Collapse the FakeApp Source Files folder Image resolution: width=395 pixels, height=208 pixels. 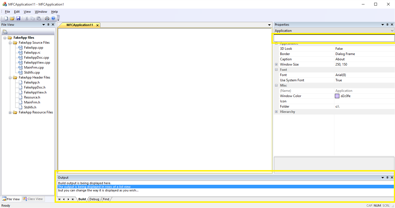(x=10, y=43)
